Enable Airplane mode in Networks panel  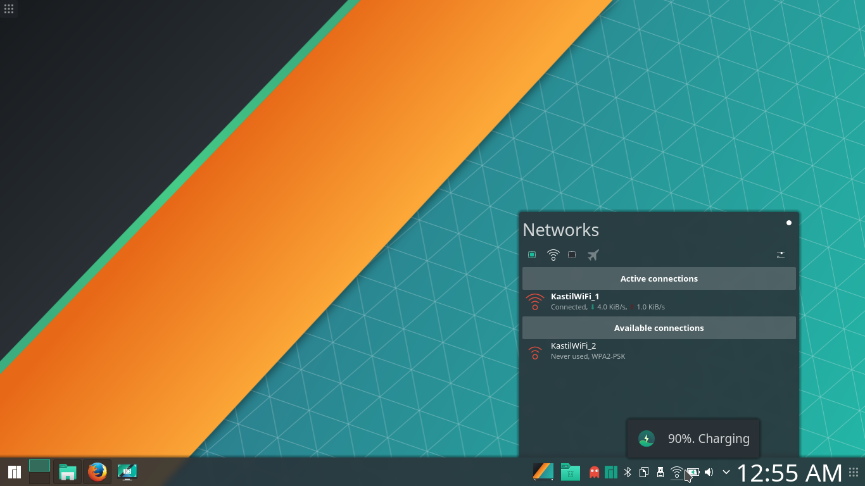pos(593,254)
